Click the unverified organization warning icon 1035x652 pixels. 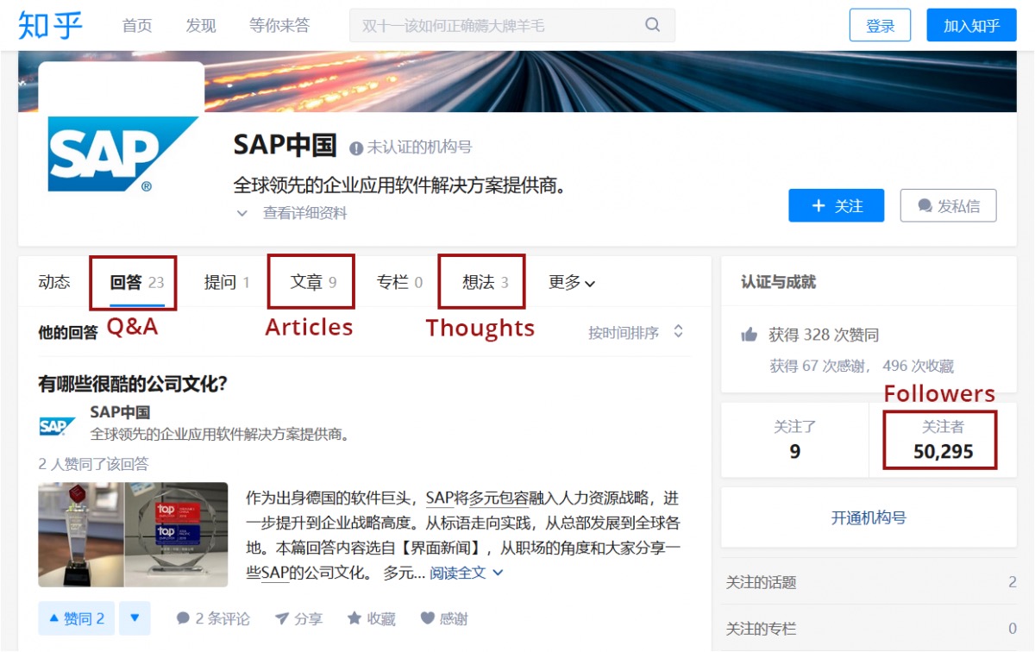pos(356,148)
